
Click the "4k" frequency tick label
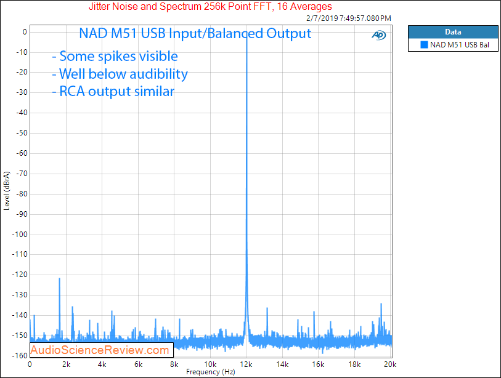coord(102,364)
